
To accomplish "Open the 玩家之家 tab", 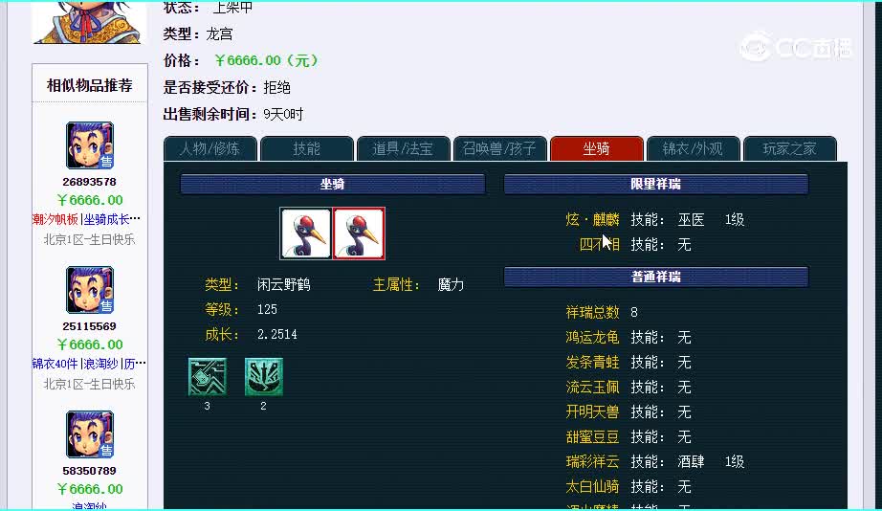I will coord(790,148).
